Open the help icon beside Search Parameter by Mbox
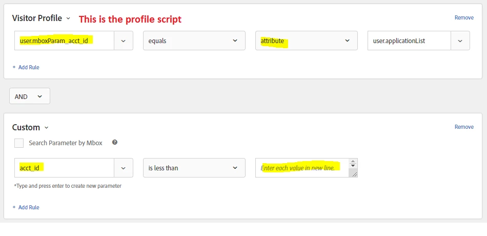Viewport: 487px width, 236px height. click(115, 143)
